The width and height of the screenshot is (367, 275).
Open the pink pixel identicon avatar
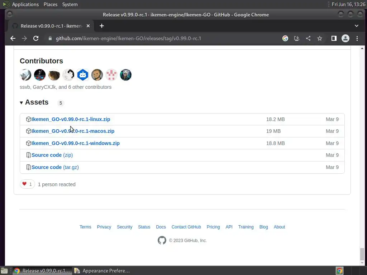[111, 75]
